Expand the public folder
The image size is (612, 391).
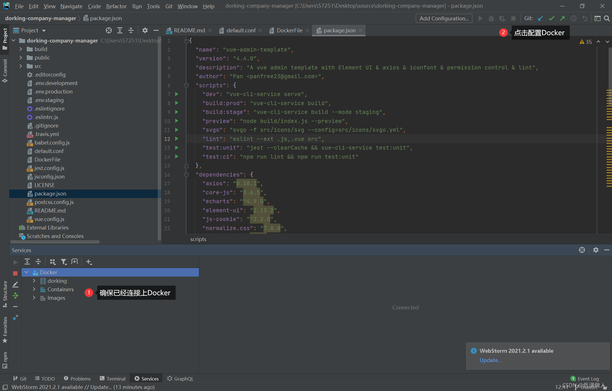click(x=20, y=58)
